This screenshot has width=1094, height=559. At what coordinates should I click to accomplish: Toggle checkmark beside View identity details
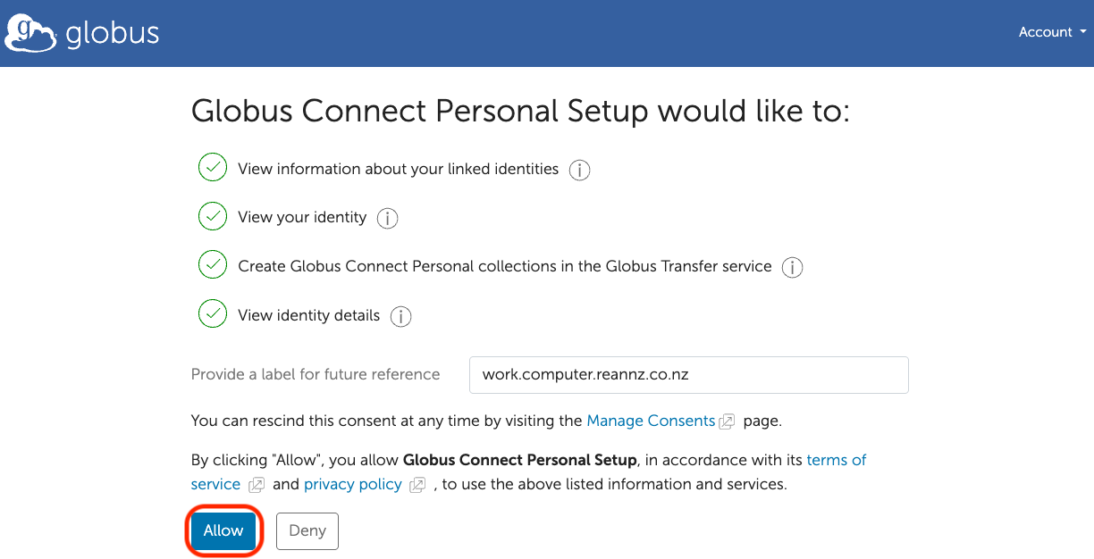click(x=212, y=314)
